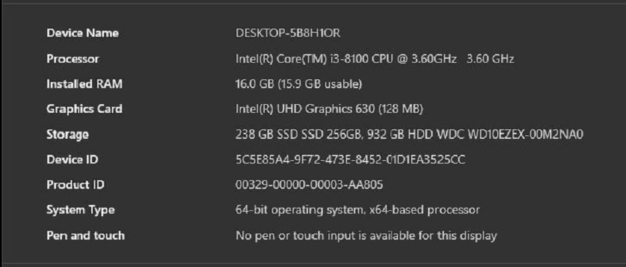The height and width of the screenshot is (267, 626).
Task: Click the Product ID label
Action: (75, 185)
